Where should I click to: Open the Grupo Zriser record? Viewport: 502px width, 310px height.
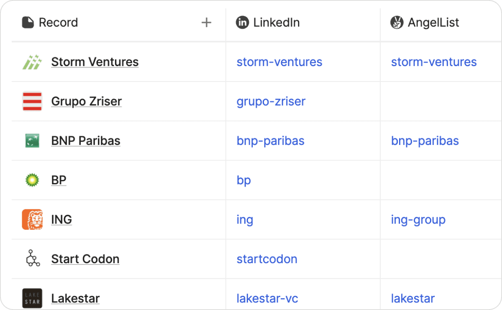coord(86,102)
